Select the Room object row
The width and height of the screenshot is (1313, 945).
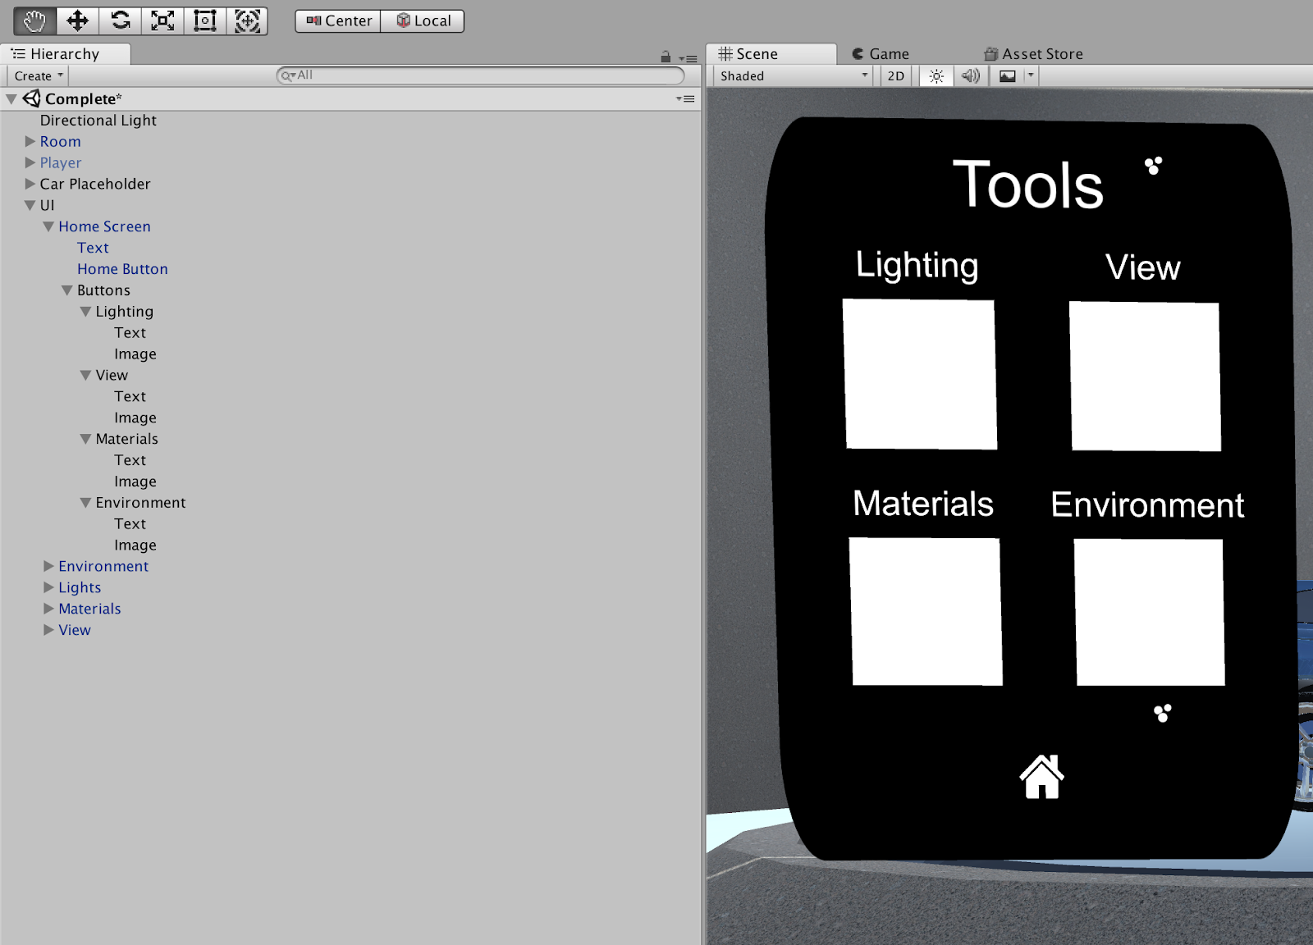(350, 142)
